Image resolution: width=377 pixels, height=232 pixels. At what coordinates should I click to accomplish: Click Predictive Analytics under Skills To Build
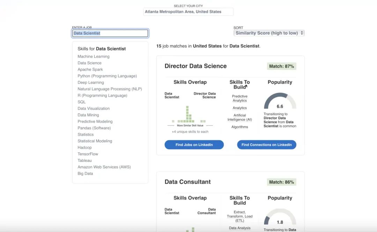coord(239,98)
